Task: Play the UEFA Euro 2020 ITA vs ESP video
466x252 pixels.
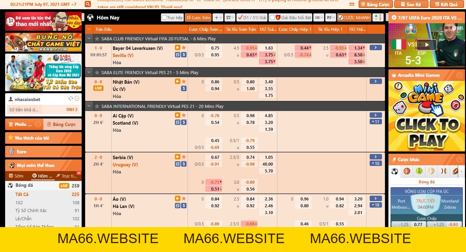Action: (426, 45)
